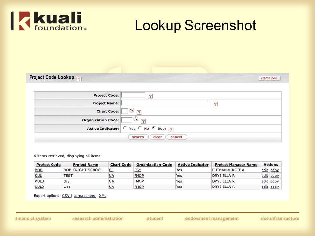Click help icon next to Project Name field
315x236 pixels.
pyautogui.click(x=215, y=104)
